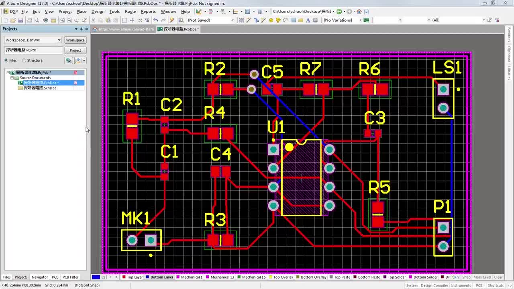Image resolution: width=514 pixels, height=289 pixels.
Task: Click the Place Via icon
Action: click(x=278, y=20)
